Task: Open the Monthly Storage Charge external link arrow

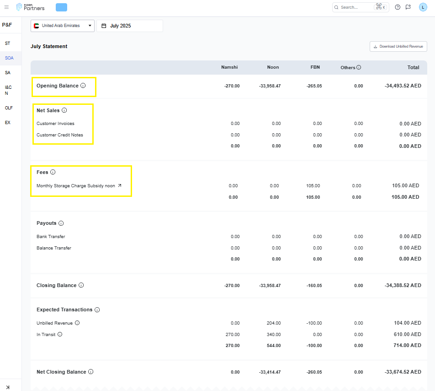Action: 120,185
